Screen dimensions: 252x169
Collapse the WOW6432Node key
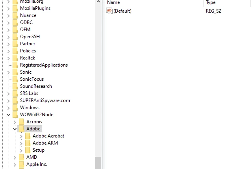[x=9, y=115]
